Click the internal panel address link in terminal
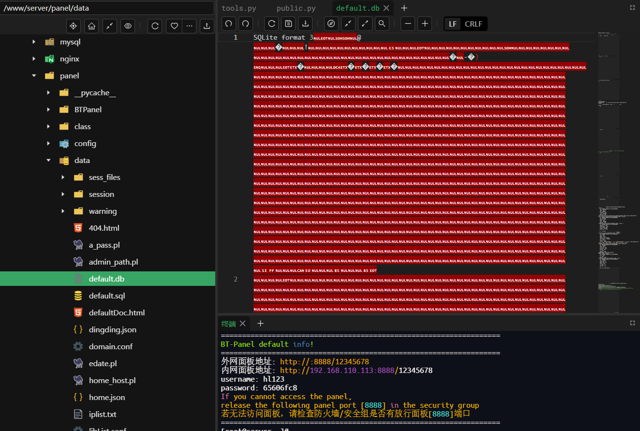The height and width of the screenshot is (431, 640). 357,371
